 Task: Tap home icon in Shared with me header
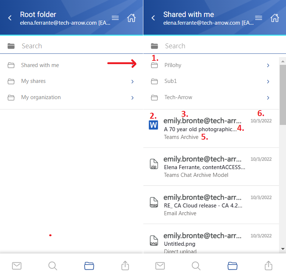coord(275,18)
